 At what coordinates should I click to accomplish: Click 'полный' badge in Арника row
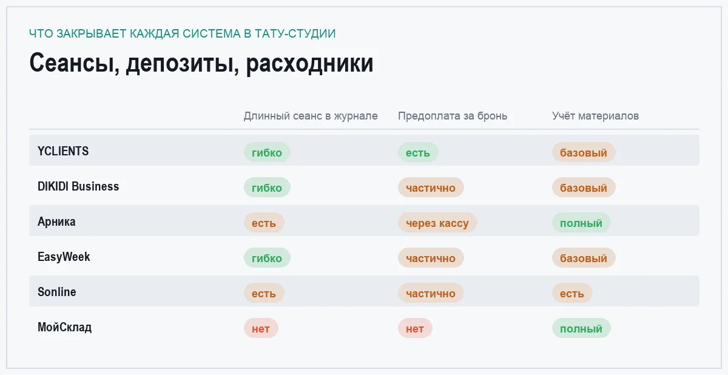click(x=581, y=223)
